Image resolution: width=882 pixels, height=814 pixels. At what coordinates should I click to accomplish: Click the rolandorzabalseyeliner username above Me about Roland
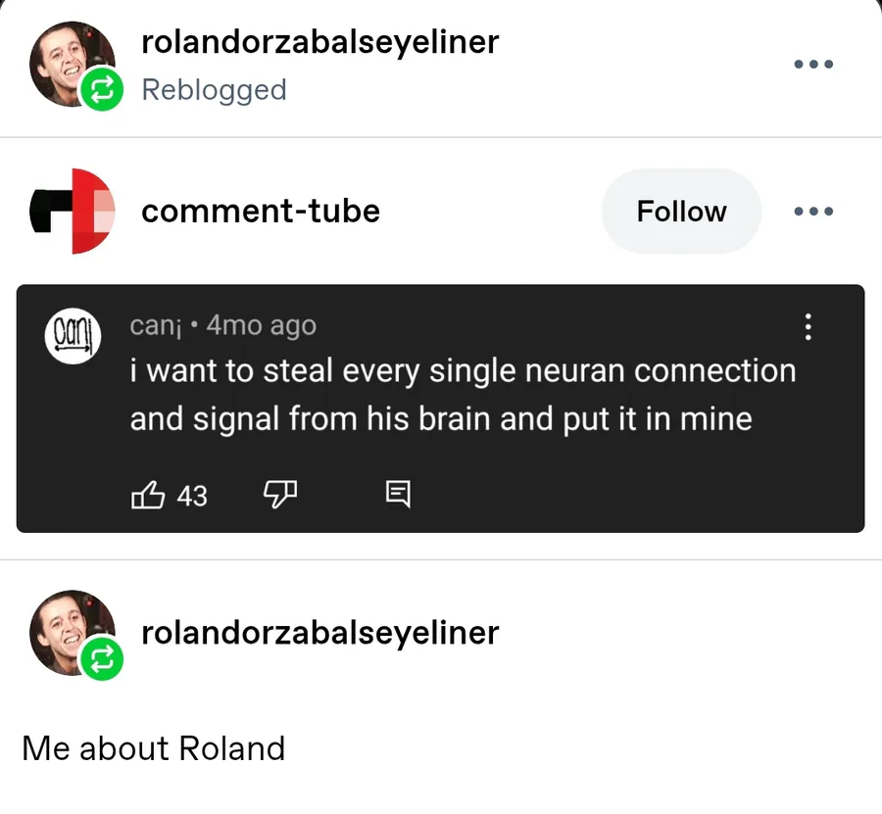(x=320, y=633)
